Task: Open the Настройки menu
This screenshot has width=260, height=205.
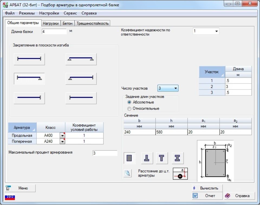Action: (x=49, y=13)
